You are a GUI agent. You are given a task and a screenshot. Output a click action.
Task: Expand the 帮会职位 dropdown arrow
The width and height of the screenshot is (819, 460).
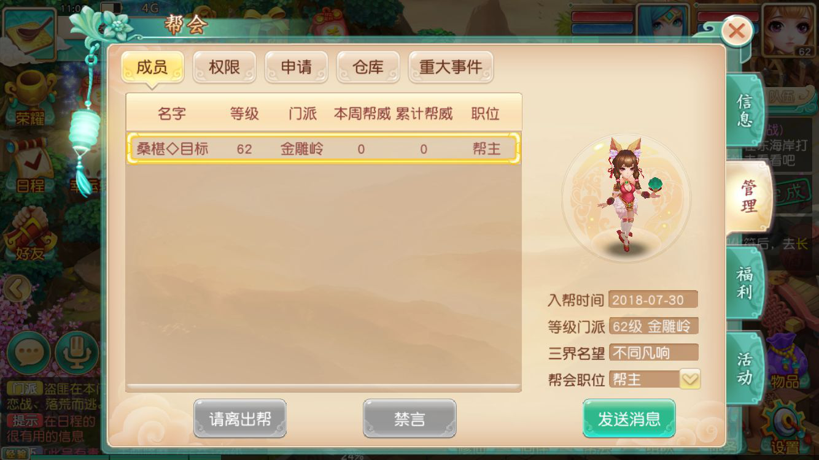pos(690,379)
